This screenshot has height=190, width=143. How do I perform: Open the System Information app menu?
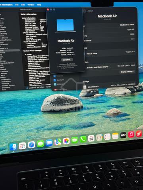(x=6, y=5)
